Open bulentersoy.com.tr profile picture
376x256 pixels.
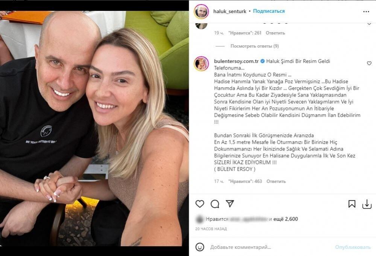pyautogui.click(x=201, y=64)
